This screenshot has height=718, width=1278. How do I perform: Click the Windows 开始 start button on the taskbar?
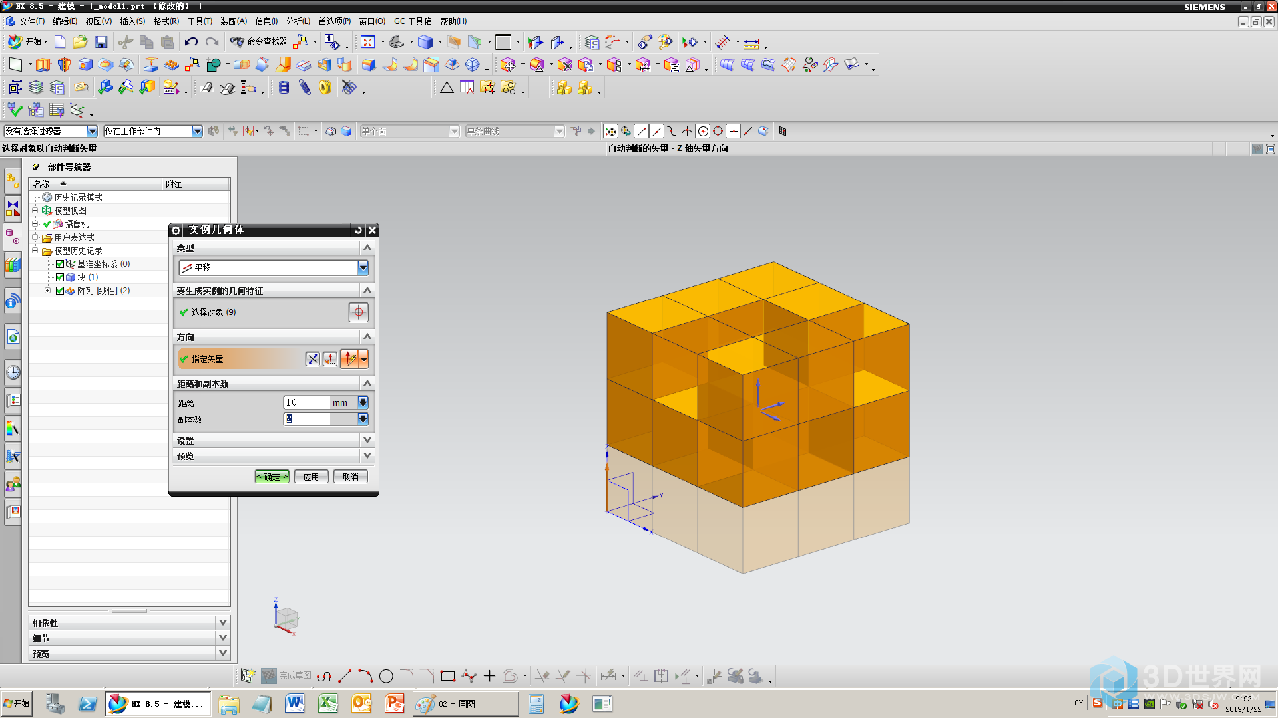[17, 703]
